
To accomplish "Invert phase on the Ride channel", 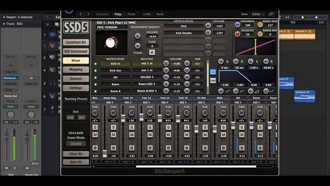I will 223,148.
